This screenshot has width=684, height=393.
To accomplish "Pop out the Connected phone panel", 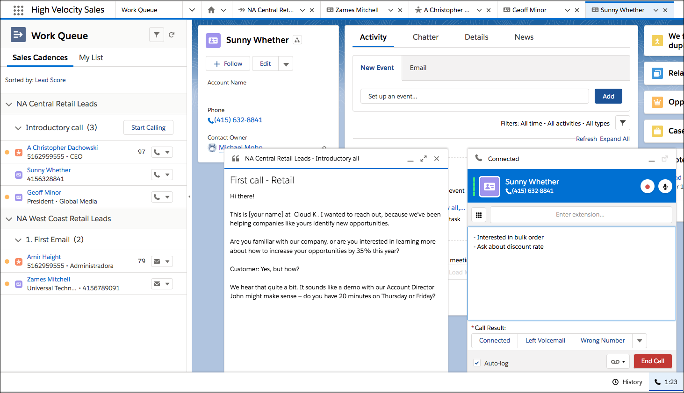I will [665, 159].
